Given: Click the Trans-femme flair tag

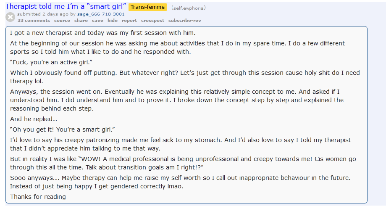Looking at the screenshot, I should (147, 7).
